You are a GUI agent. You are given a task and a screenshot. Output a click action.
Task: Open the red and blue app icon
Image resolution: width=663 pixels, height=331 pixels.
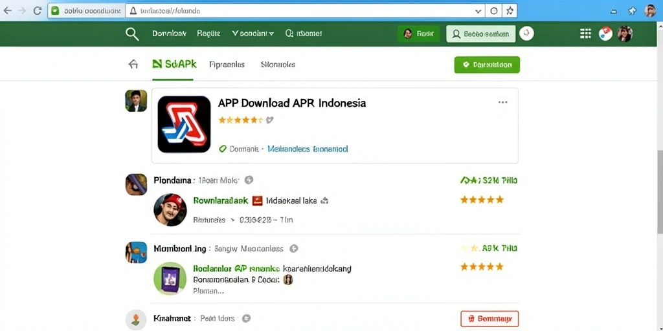click(x=184, y=124)
